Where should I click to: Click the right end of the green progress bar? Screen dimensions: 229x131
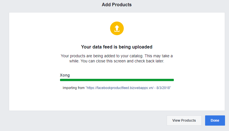coord(173,80)
